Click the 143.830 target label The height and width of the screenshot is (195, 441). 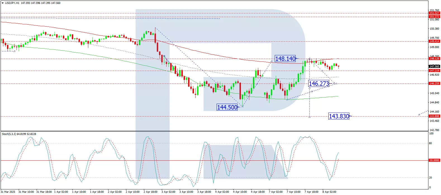(x=339, y=116)
